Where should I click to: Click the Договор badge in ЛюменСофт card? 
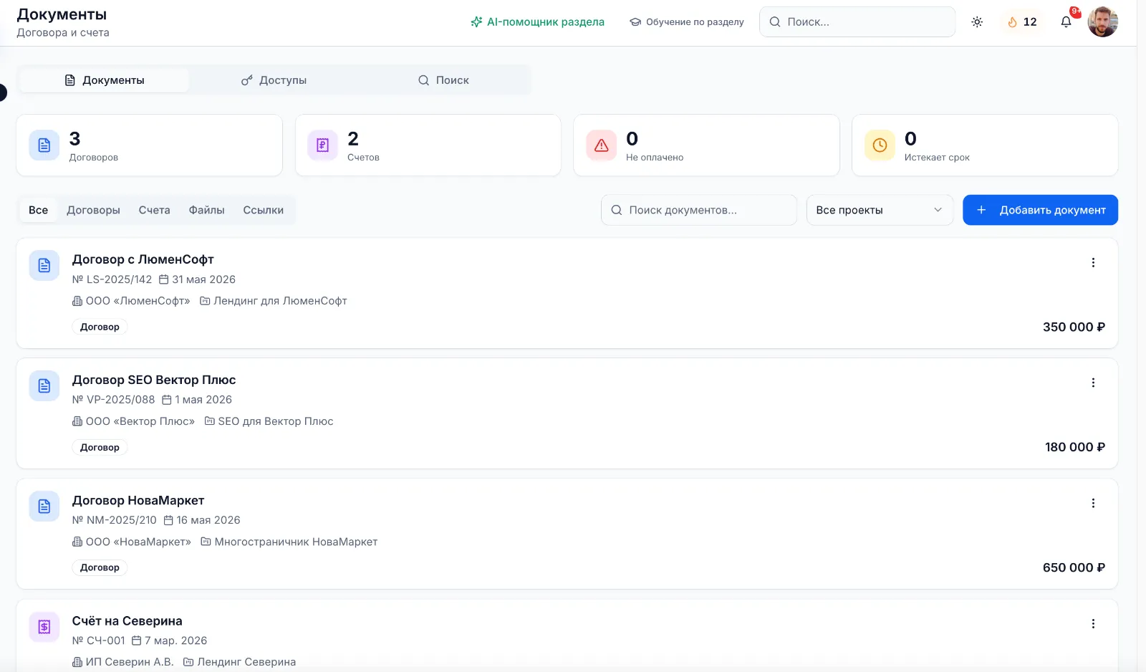click(100, 327)
